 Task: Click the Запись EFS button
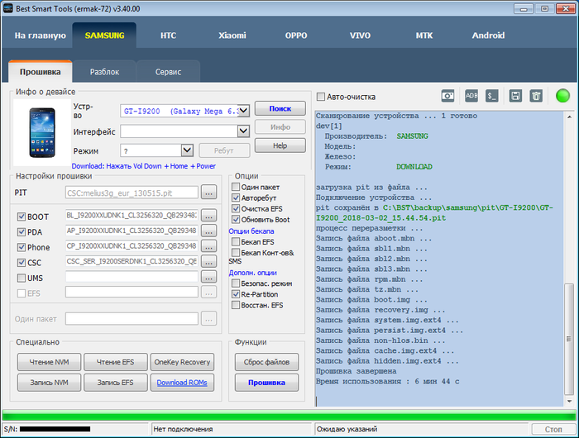116,383
